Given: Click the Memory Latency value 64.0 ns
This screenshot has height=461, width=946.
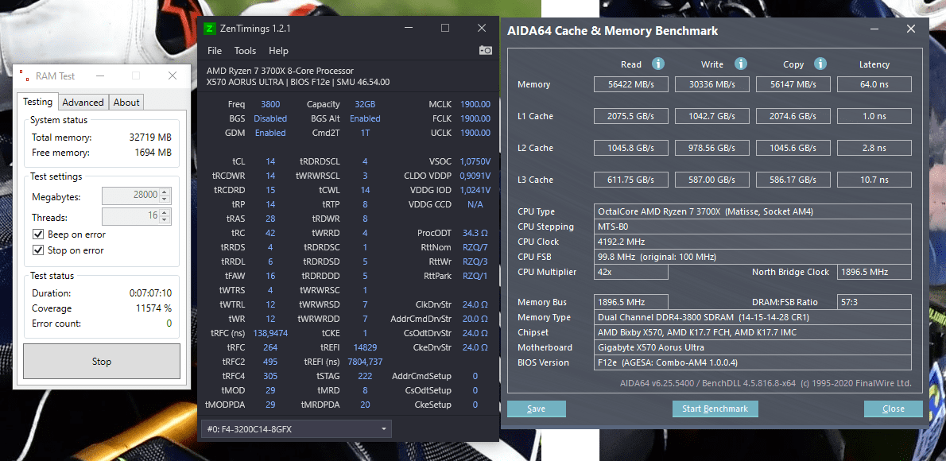Looking at the screenshot, I should point(874,84).
